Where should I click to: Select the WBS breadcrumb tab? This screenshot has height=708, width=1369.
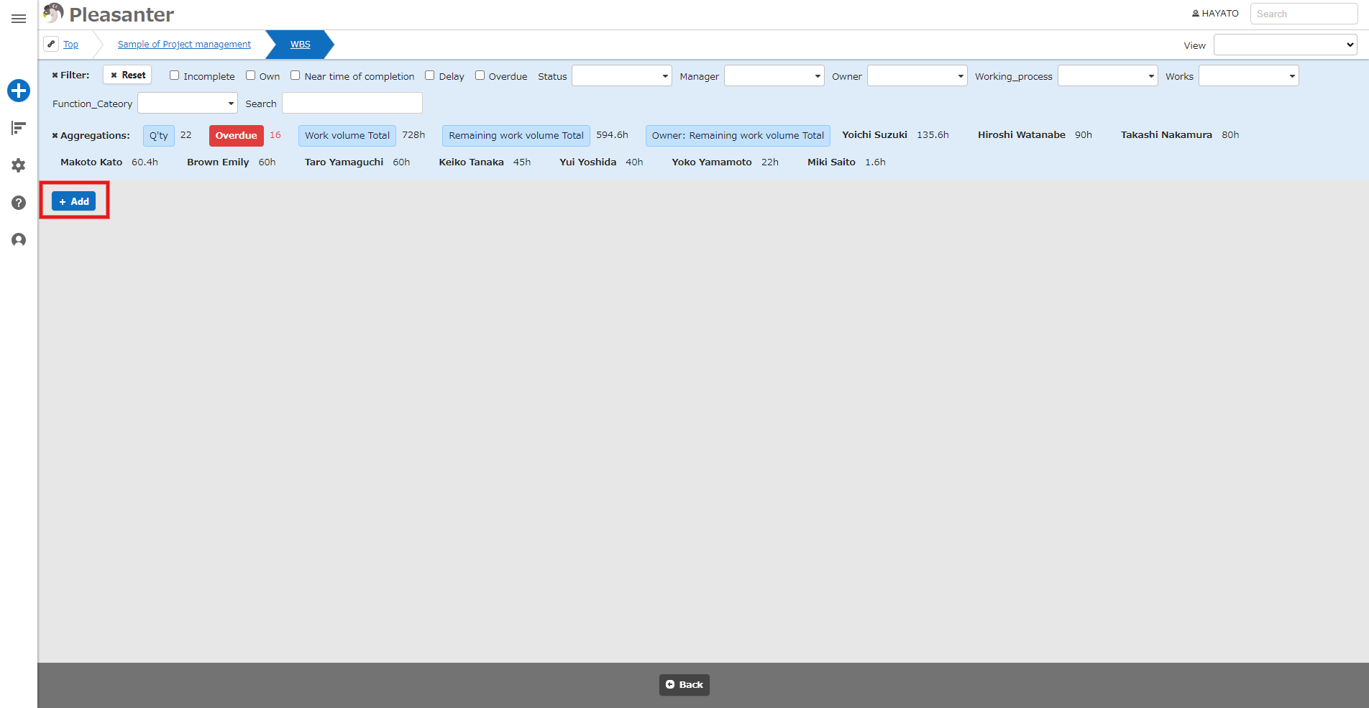click(x=301, y=45)
